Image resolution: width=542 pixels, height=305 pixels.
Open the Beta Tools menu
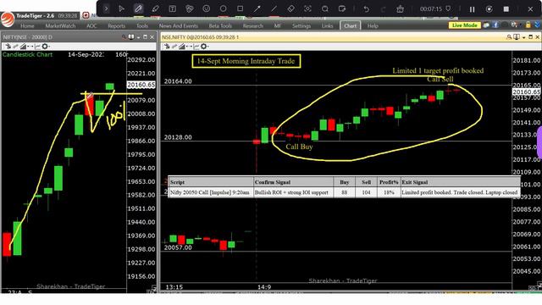pyautogui.click(x=220, y=26)
